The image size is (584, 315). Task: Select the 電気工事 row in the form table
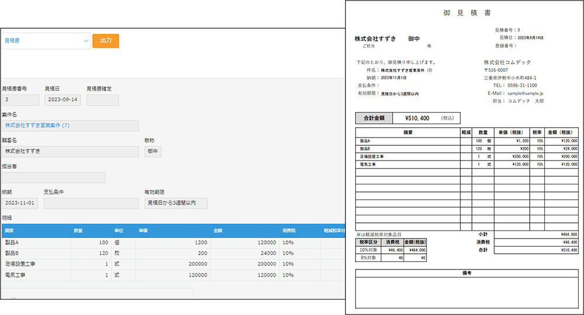point(173,275)
